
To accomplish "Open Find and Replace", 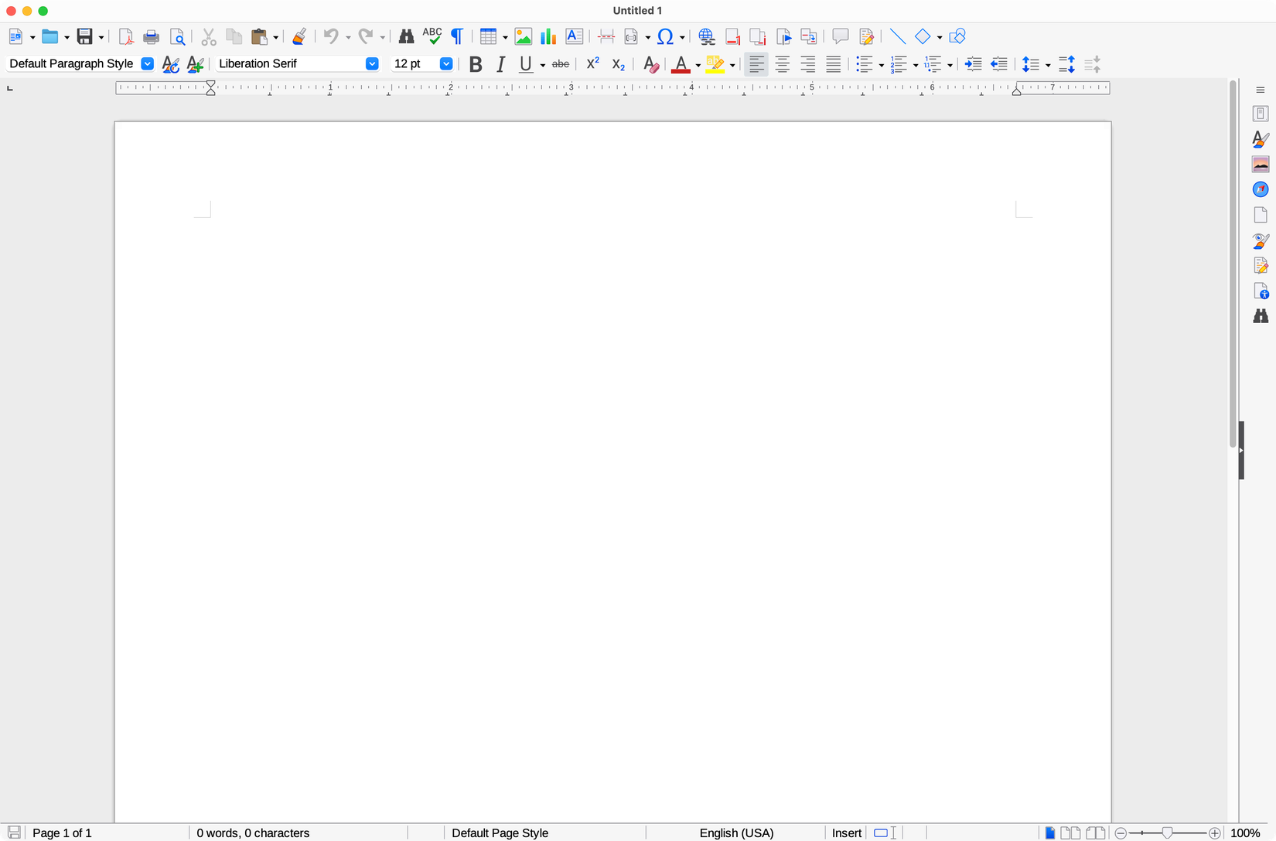I will 406,36.
